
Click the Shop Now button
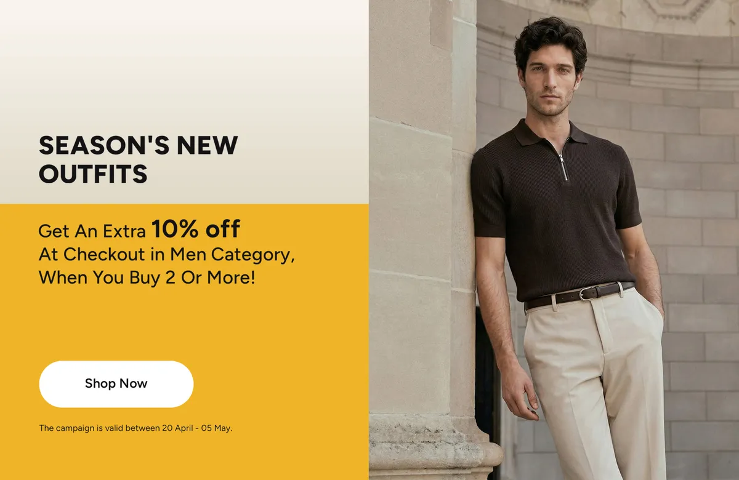pos(116,384)
